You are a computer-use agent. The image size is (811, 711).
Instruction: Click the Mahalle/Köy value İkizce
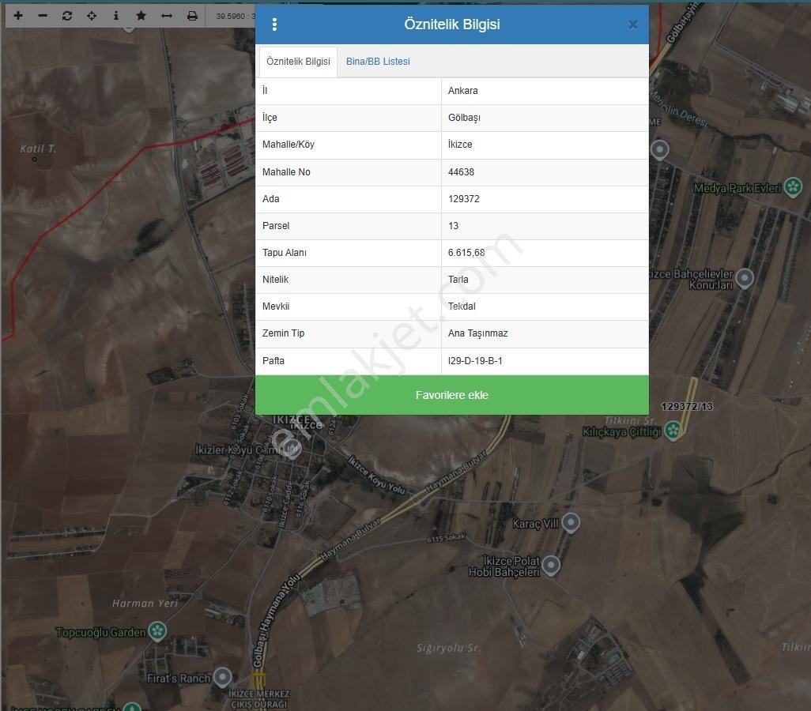tap(460, 145)
